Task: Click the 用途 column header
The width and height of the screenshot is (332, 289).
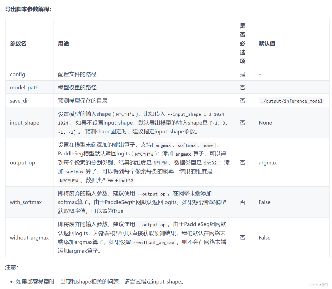Action: 64,43
